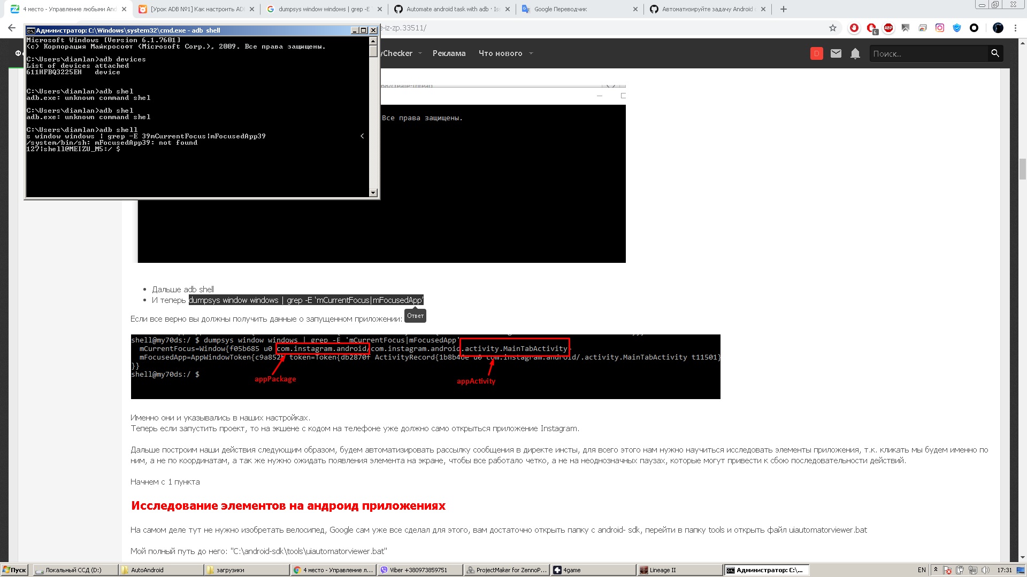
Task: Click the 'Поиск...' search input field
Action: [x=928, y=53]
